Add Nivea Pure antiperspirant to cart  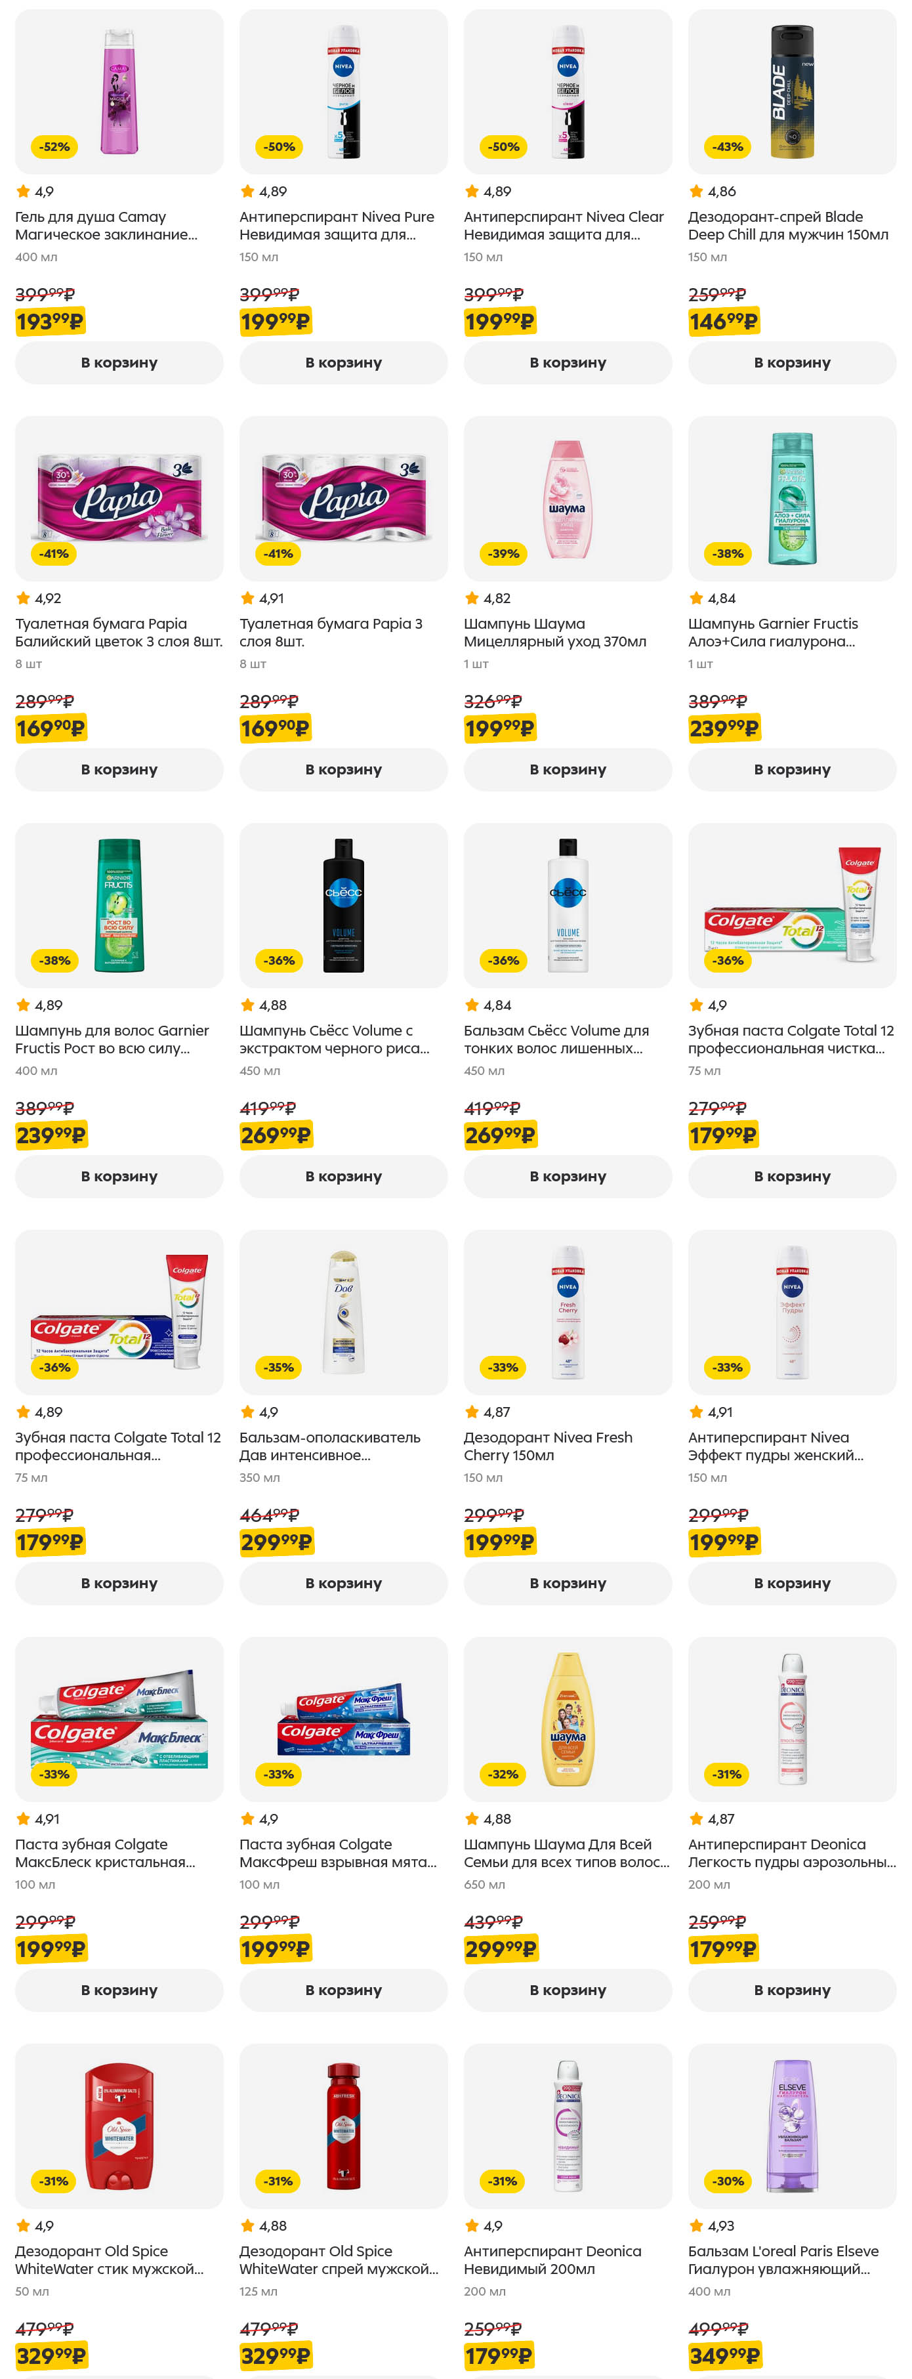click(x=343, y=363)
